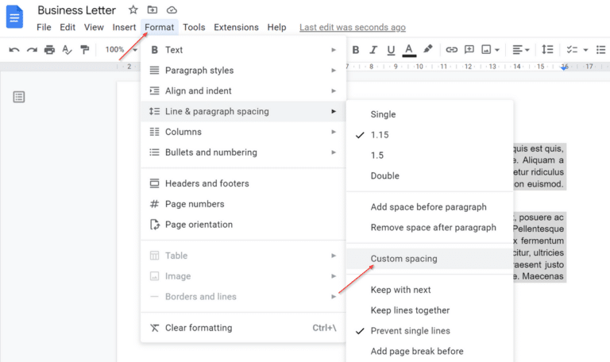Select 1.15 line spacing option
The width and height of the screenshot is (610, 362).
[x=380, y=135]
